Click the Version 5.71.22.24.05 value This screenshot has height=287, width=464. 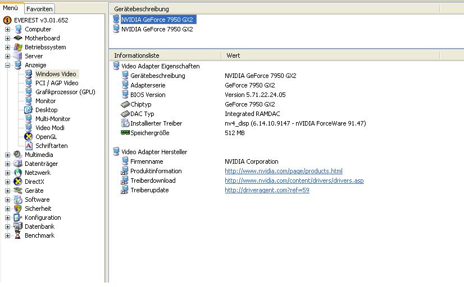[x=255, y=95]
